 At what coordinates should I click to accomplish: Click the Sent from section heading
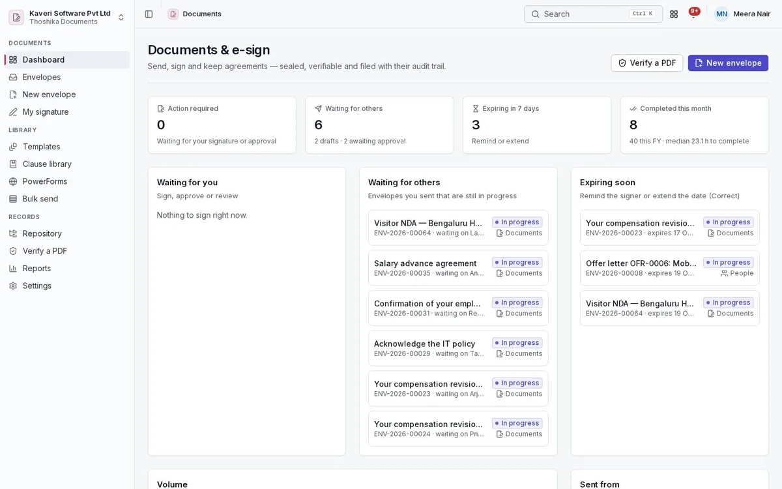600,484
